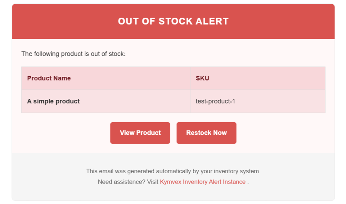346x204 pixels.
Task: Select the test-product-1 SKU value
Action: pyautogui.click(x=216, y=101)
